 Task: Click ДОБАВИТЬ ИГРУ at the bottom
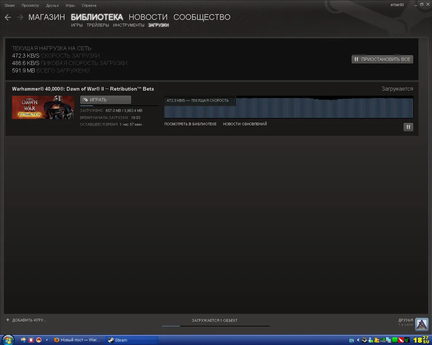[x=26, y=320]
